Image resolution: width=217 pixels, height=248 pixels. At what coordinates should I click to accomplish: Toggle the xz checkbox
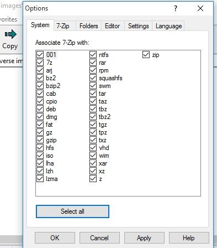coord(93,171)
